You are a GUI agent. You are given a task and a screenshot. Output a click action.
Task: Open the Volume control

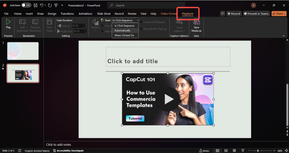(x=95, y=25)
